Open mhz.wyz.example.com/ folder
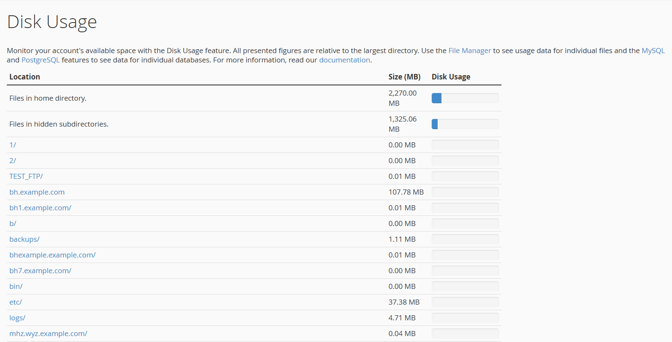The height and width of the screenshot is (342, 672). point(48,334)
